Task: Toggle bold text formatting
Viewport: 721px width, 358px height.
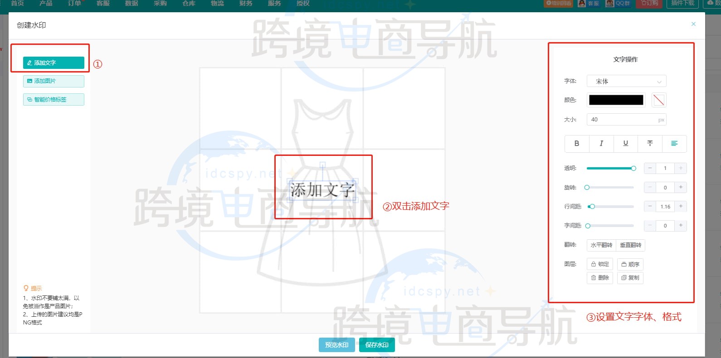Action: click(x=577, y=143)
